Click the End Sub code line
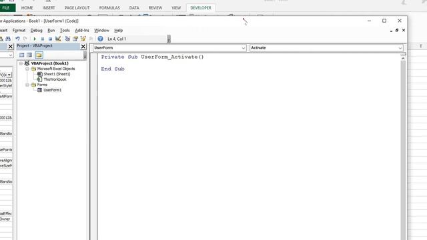This screenshot has width=427, height=240. [113, 69]
